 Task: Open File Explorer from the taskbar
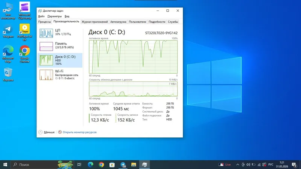134,164
